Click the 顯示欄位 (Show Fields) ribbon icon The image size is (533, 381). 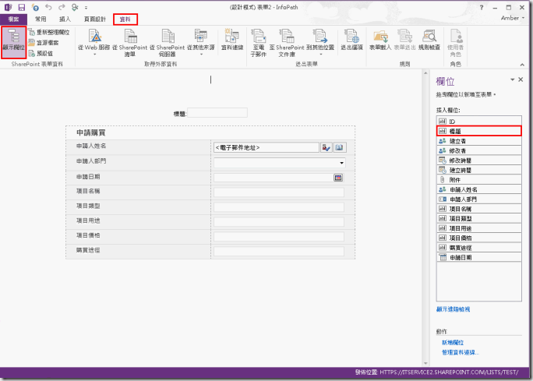pos(13,41)
